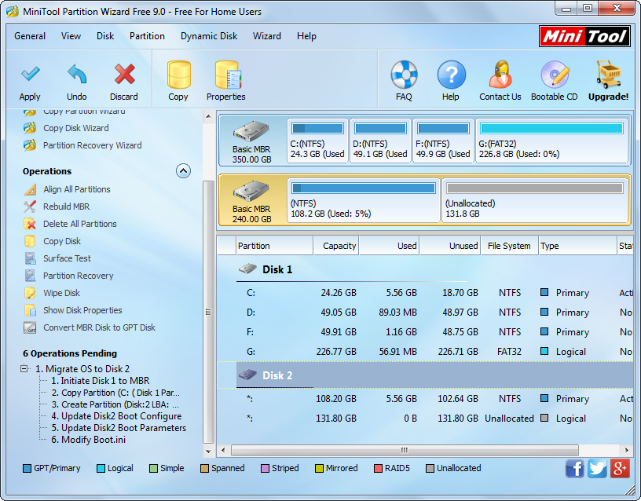Open the Disk menu
641x501 pixels.
[x=105, y=36]
